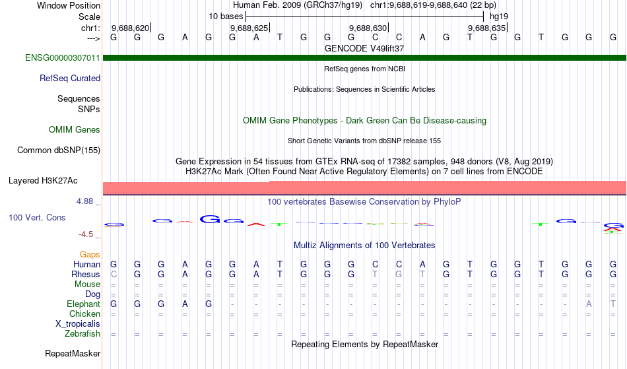Click the GTEx Gene Expression track title
Image resolution: width=627 pixels, height=369 pixels.
pos(364,162)
